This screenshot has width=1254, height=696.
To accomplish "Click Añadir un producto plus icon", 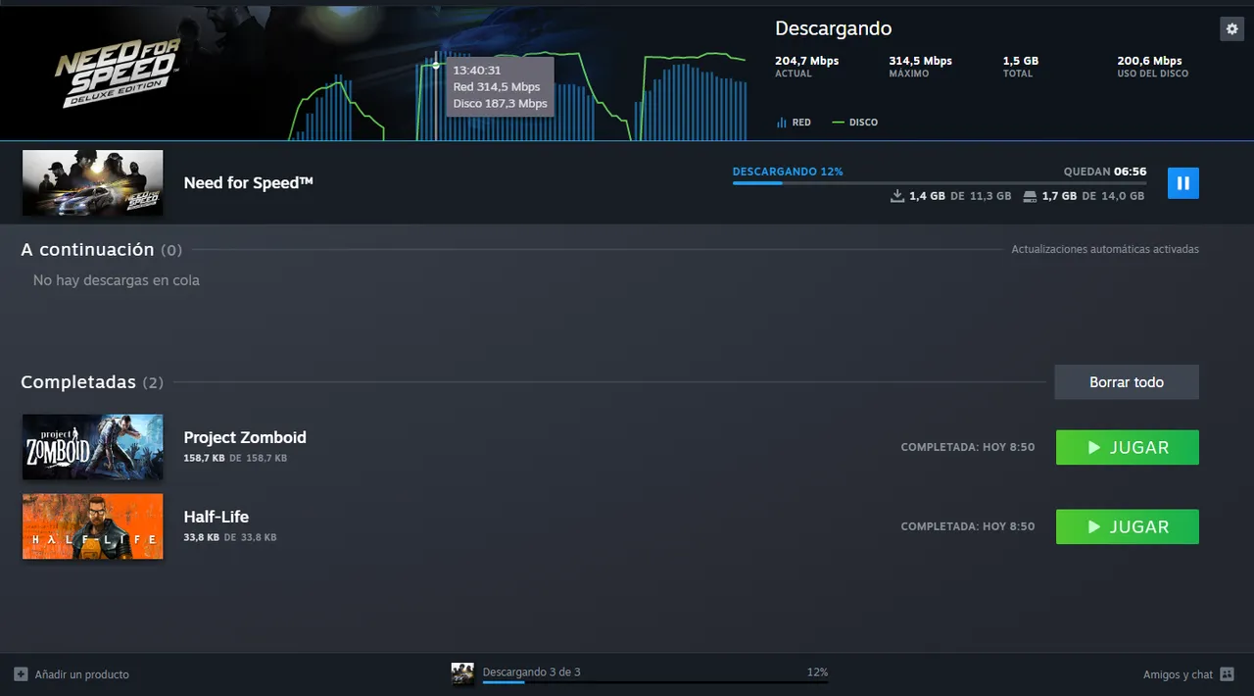I will tap(21, 674).
